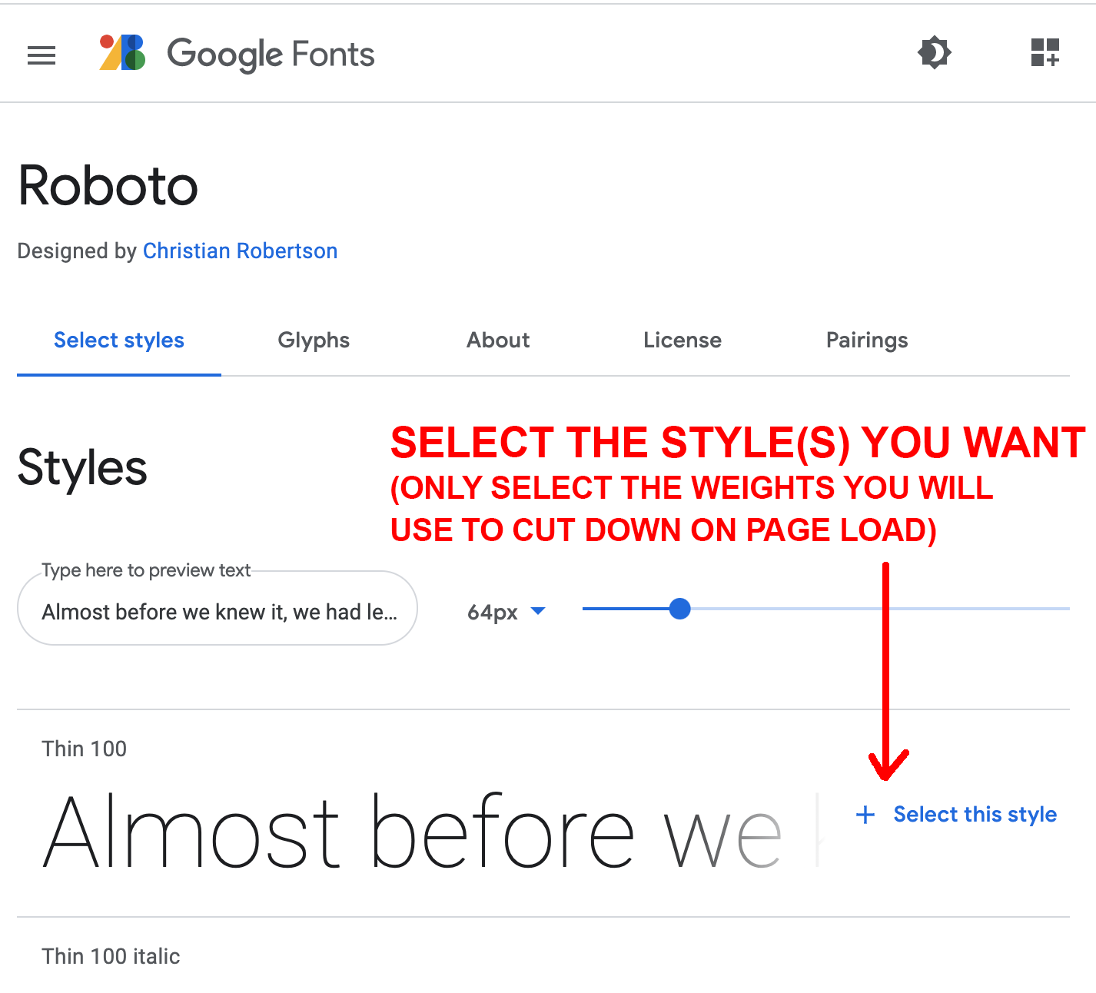
Task: Switch to the Glyphs tab
Action: point(314,340)
